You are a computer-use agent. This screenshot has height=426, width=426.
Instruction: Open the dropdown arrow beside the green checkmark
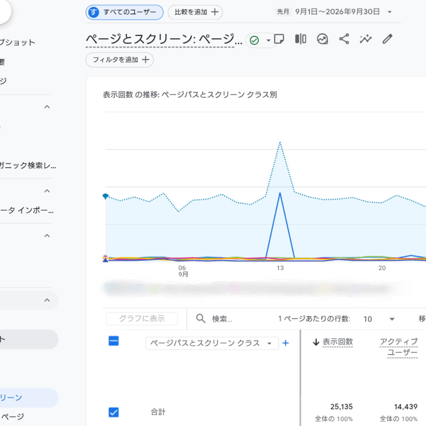point(269,41)
